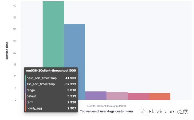
Task: Select the asc_sort_timestamp tooltip entry
Action: (41, 84)
